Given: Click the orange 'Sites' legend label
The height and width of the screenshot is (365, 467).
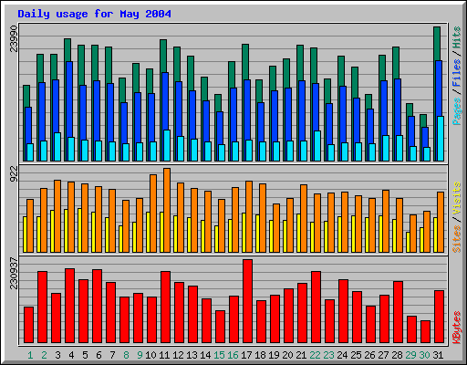Looking at the screenshot, I should click(x=456, y=239).
